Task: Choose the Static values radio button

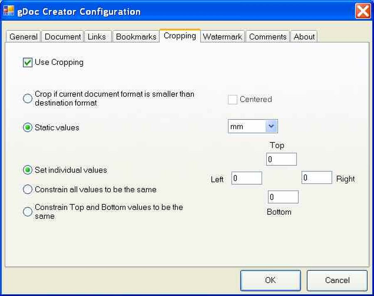Action: pyautogui.click(x=28, y=127)
